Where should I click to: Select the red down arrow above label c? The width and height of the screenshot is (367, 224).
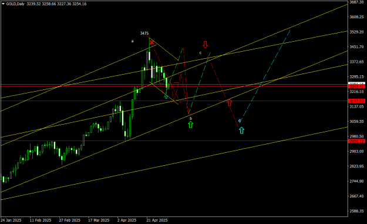[x=206, y=45]
